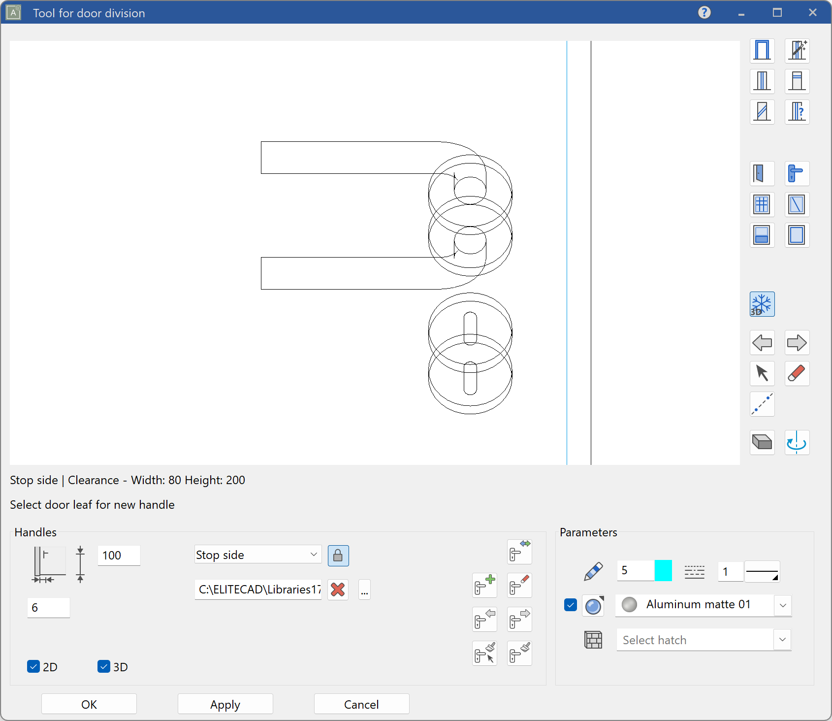Click the OK button
832x721 pixels.
(x=89, y=704)
